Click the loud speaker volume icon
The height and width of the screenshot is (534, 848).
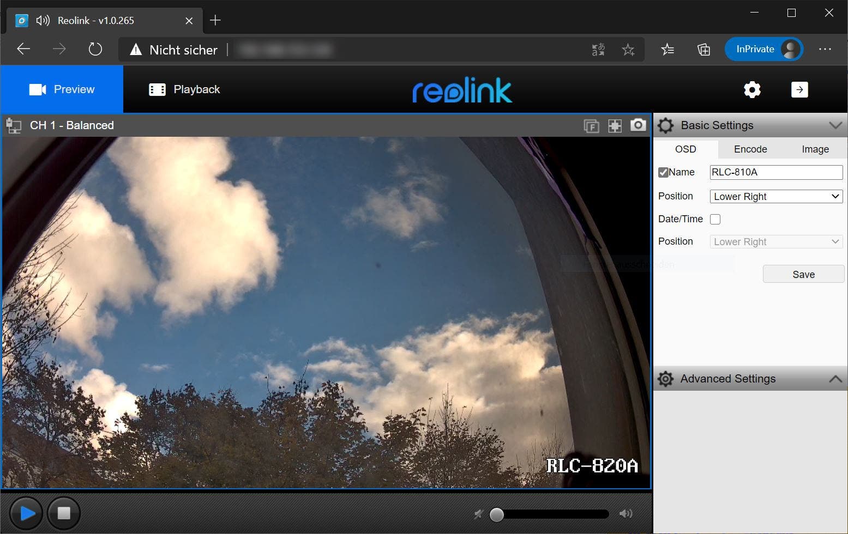(626, 514)
